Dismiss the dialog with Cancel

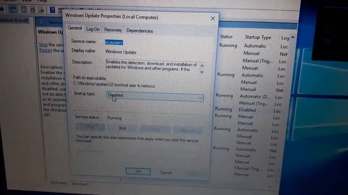coord(166,172)
